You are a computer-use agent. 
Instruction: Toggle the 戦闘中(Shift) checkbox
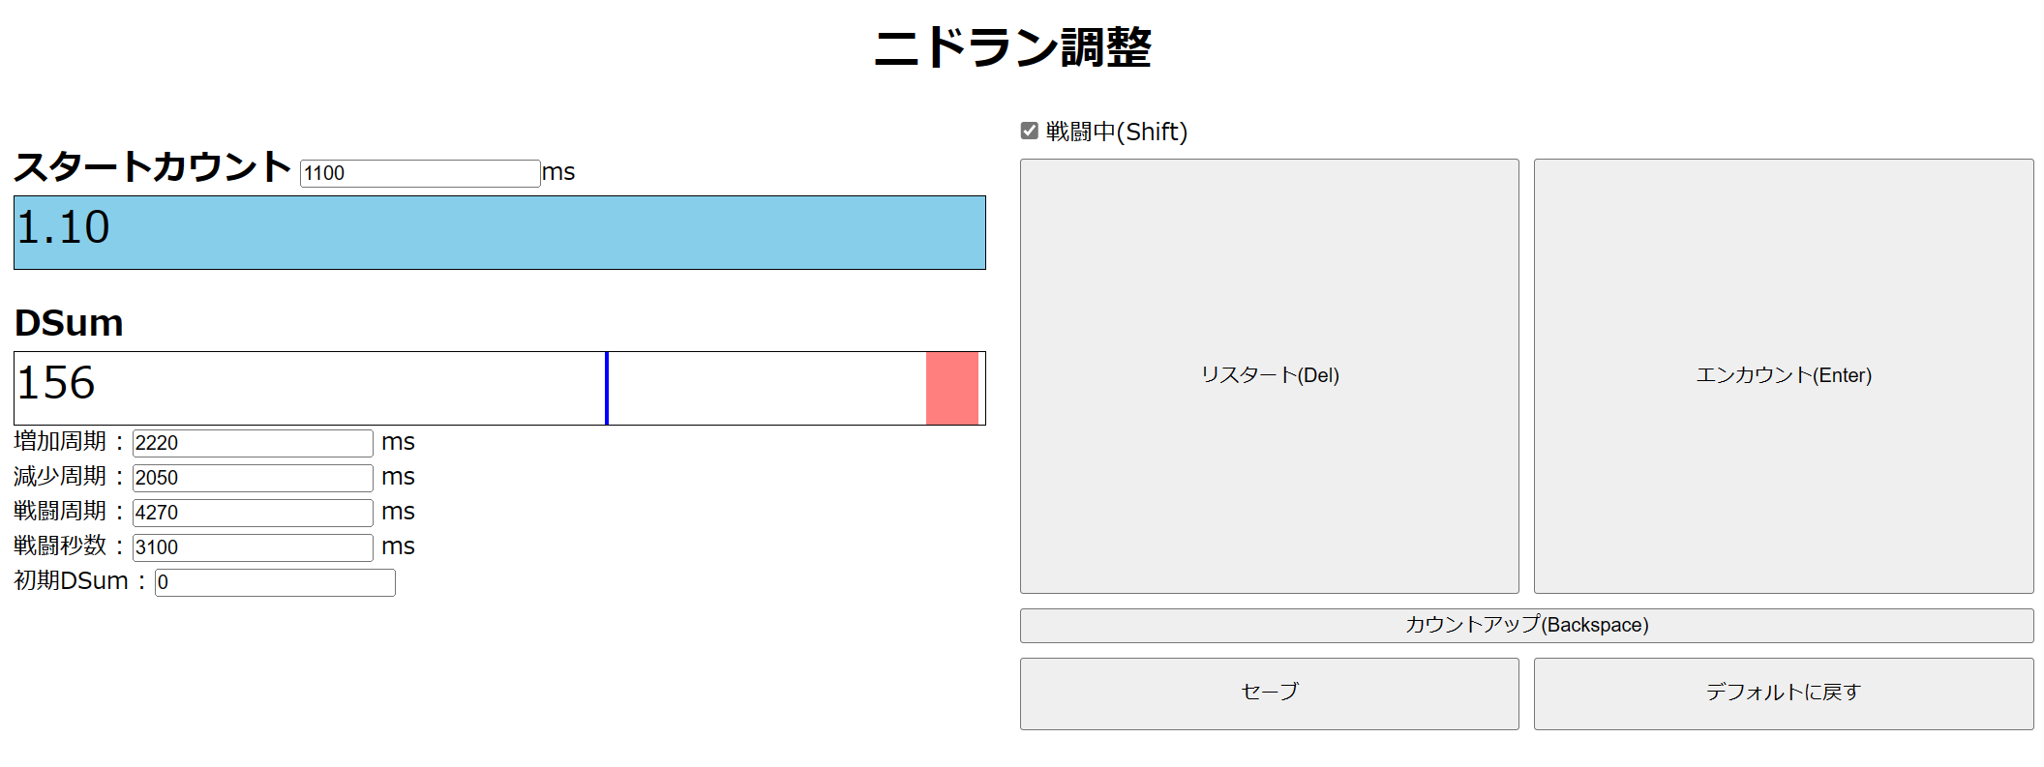pos(1029,131)
